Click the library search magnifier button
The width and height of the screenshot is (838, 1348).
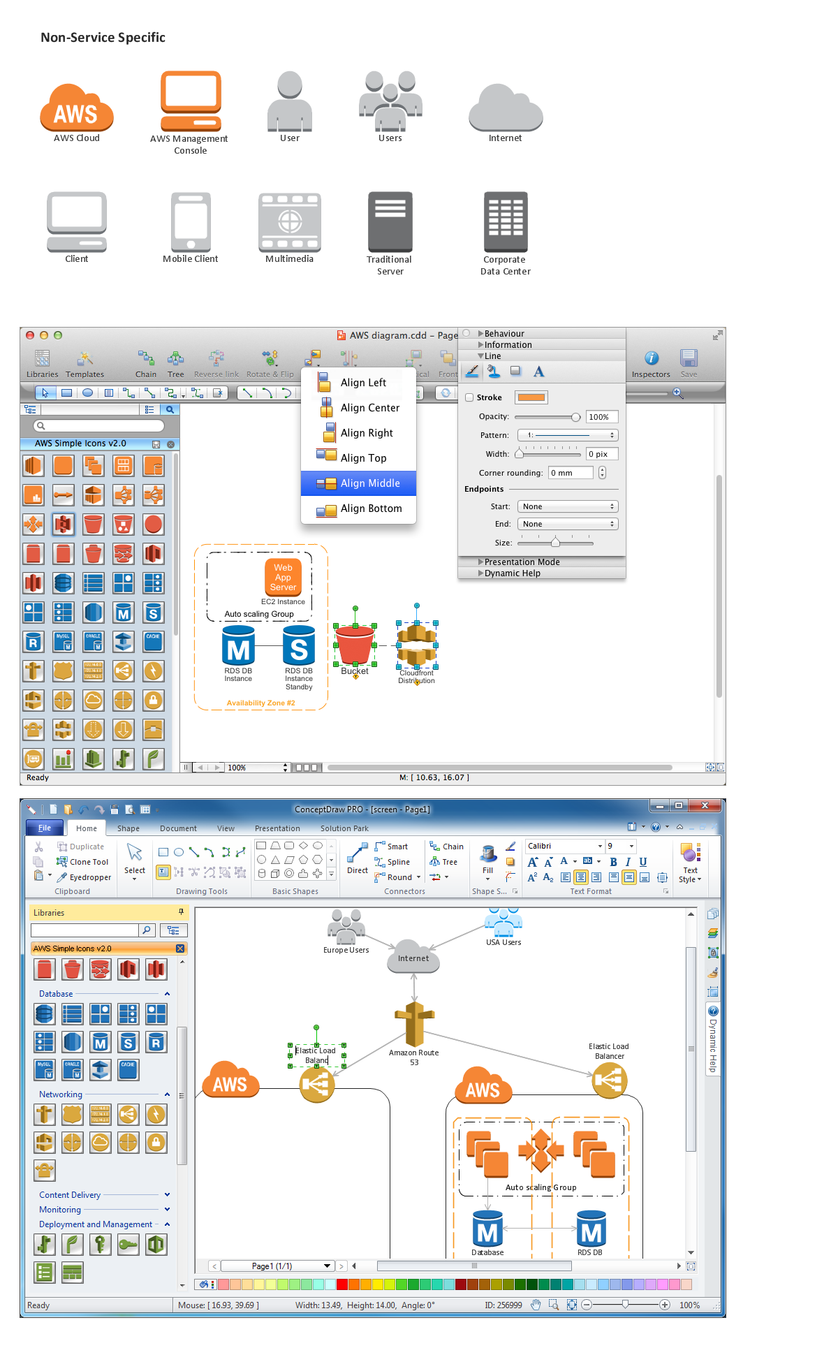click(170, 409)
